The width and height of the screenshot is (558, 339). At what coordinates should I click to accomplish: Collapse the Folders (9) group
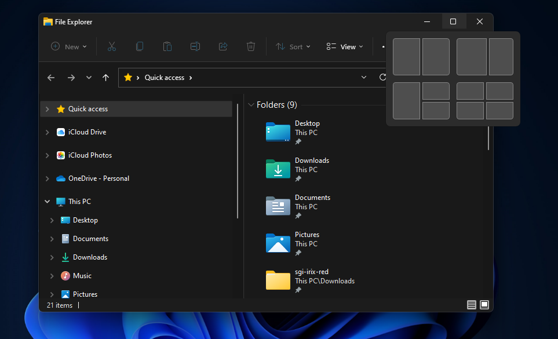pyautogui.click(x=251, y=105)
